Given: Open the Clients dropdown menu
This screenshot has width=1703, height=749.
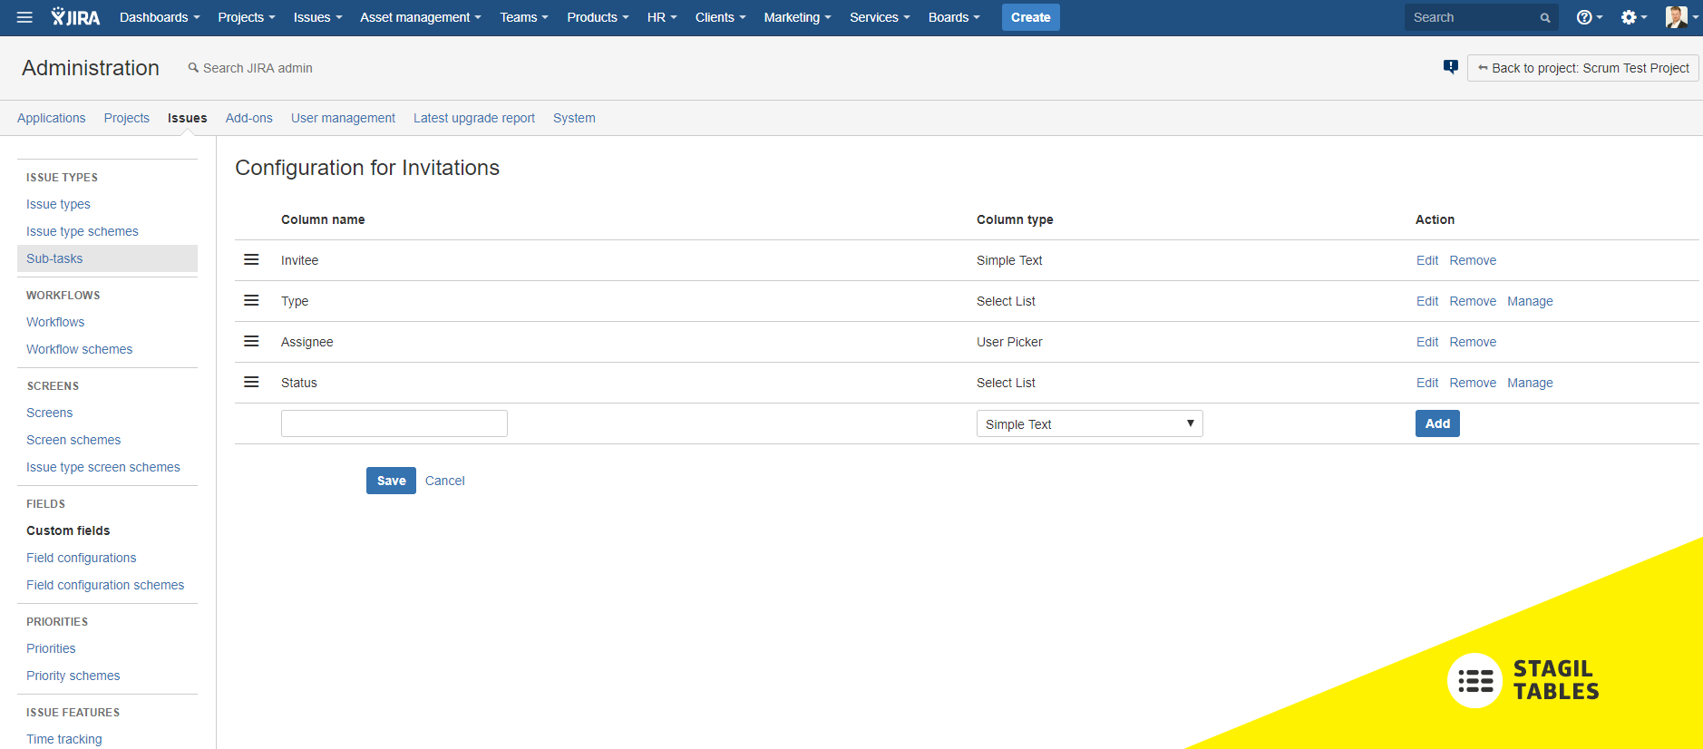Looking at the screenshot, I should [721, 17].
